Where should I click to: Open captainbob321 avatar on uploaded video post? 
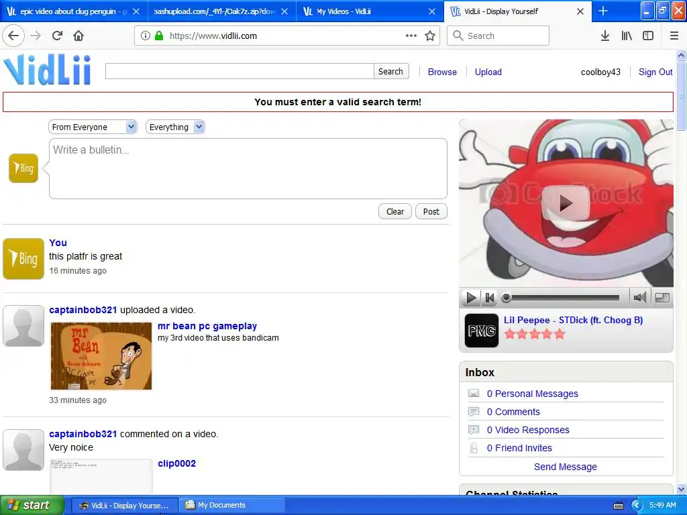point(23,326)
